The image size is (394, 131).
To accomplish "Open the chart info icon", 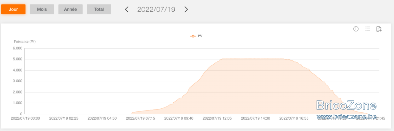I will coord(356,29).
